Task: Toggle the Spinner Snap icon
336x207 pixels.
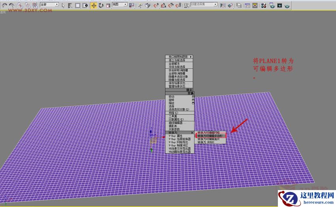Action: (x=178, y=6)
